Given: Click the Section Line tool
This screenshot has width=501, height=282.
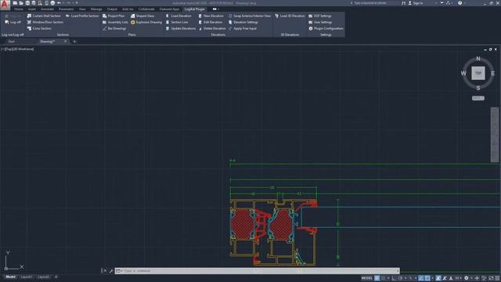Looking at the screenshot, I should coord(177,22).
